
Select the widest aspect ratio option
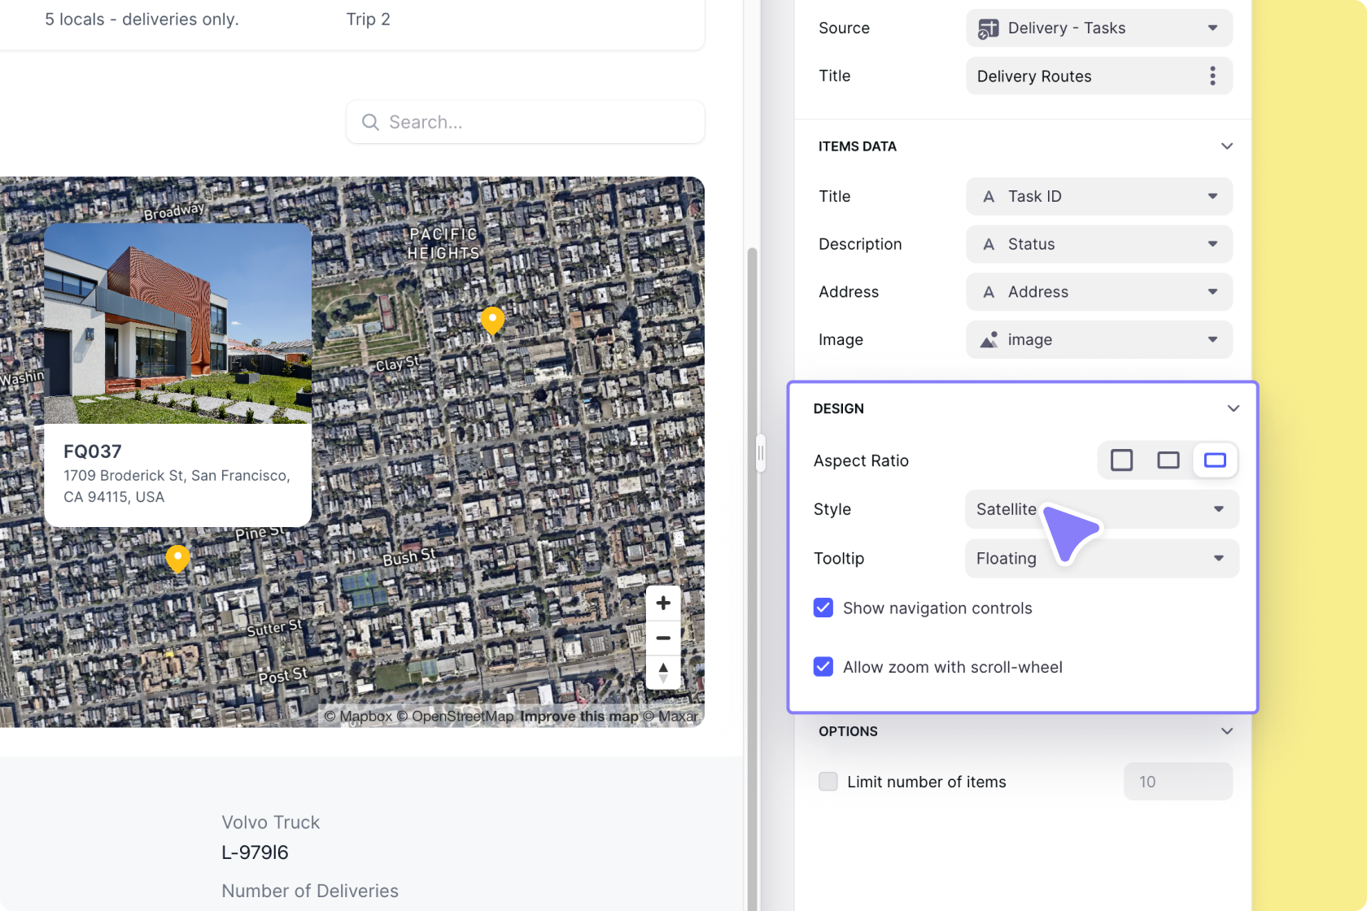pos(1214,460)
